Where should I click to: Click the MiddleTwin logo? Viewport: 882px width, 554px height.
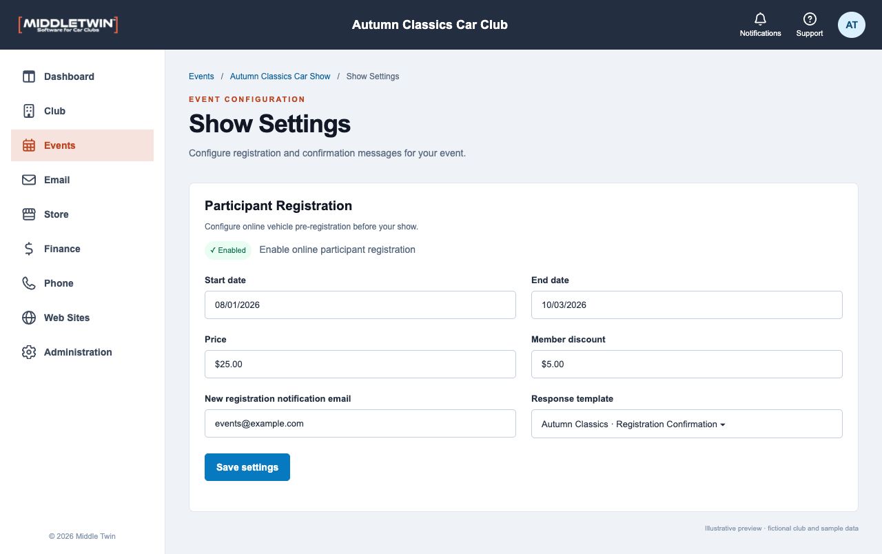(68, 25)
